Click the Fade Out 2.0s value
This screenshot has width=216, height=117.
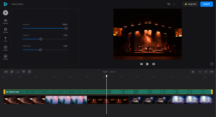[x=65, y=46]
